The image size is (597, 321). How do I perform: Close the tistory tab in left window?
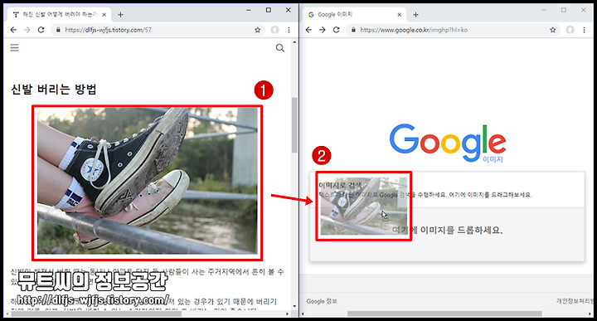click(x=104, y=14)
